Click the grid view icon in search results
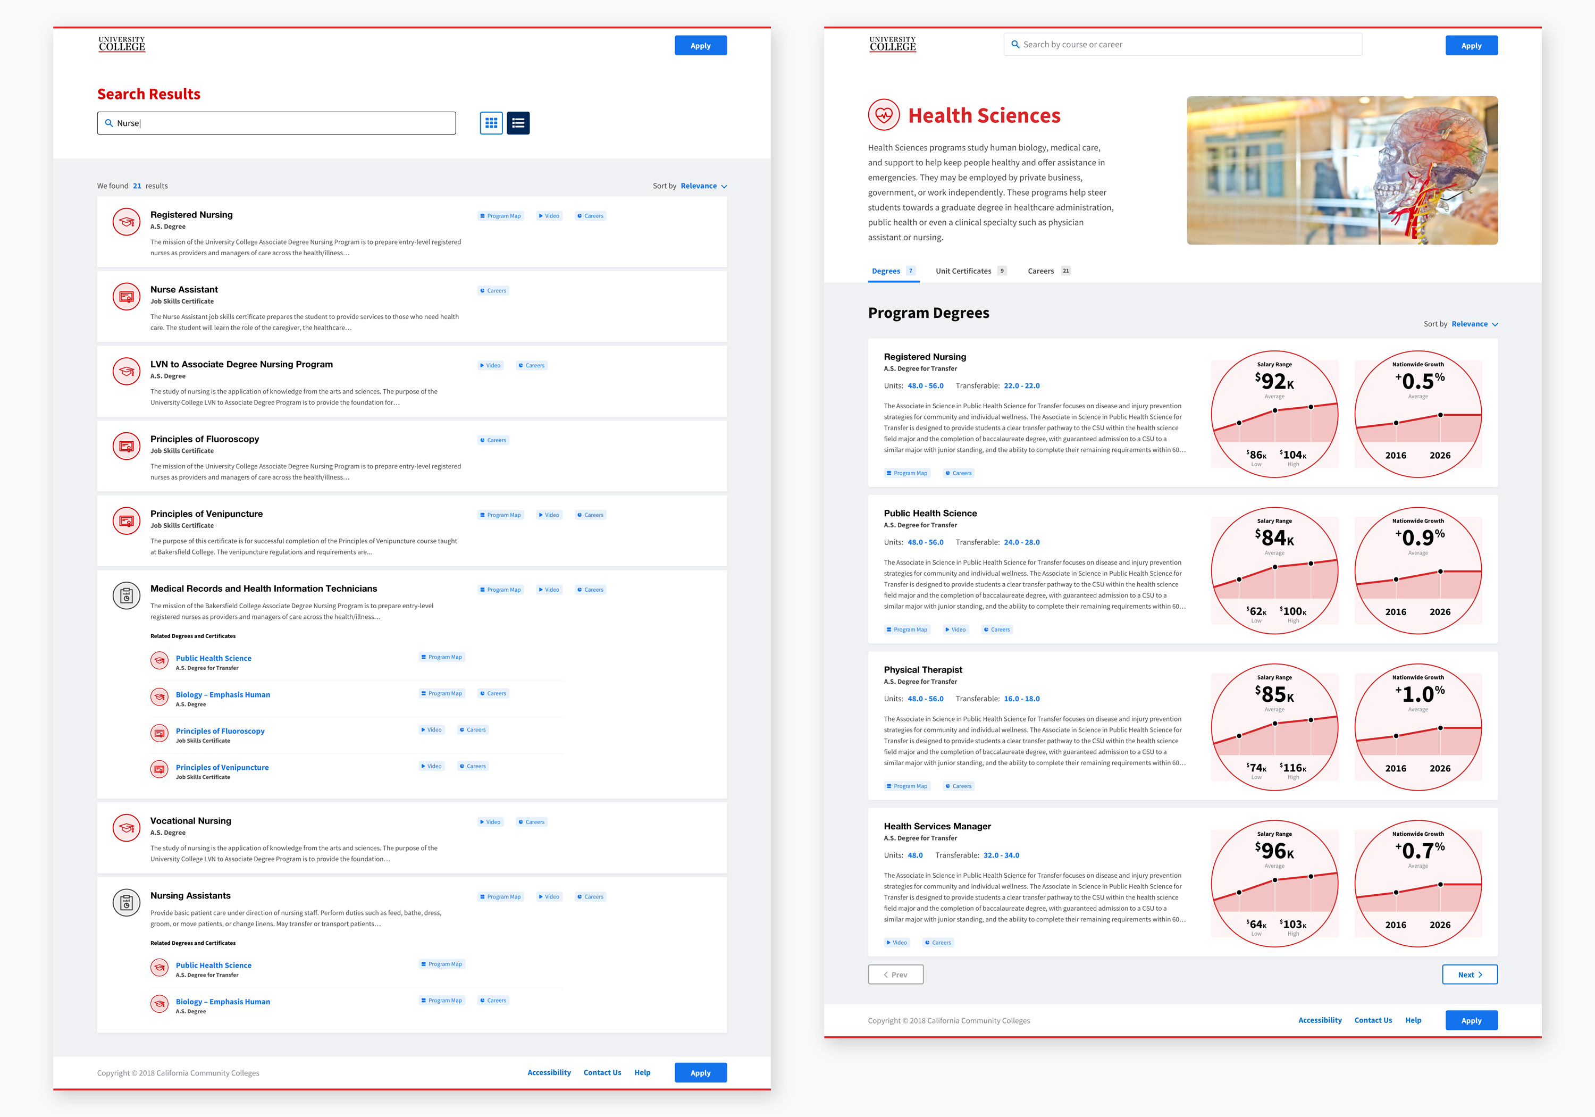1595x1117 pixels. [493, 122]
